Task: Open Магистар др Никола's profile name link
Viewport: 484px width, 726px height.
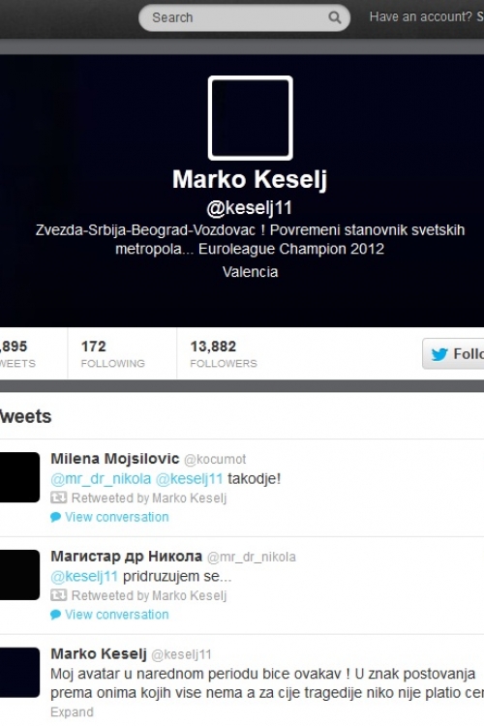Action: click(x=127, y=556)
